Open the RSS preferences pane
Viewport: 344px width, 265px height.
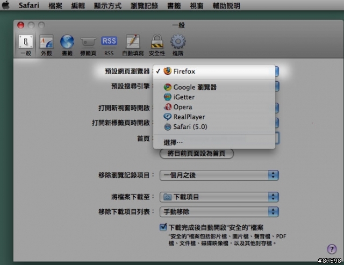[x=109, y=45]
